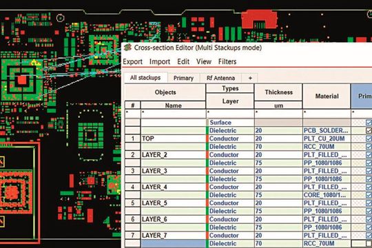Click the Conductor type cell in the LAYER_4 row
Image resolution: width=372 pixels, height=248 pixels.
(x=230, y=187)
